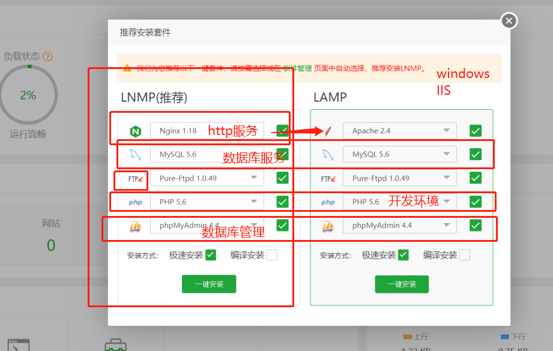Click the MySQL dolphin icon in LAMP
Image resolution: width=553 pixels, height=351 pixels.
pos(328,155)
